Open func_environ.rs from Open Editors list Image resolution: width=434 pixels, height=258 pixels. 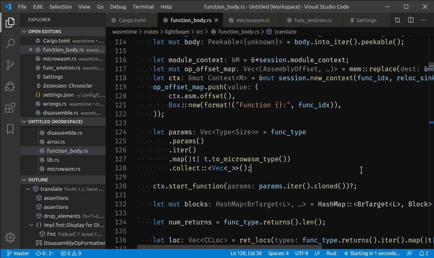point(63,68)
